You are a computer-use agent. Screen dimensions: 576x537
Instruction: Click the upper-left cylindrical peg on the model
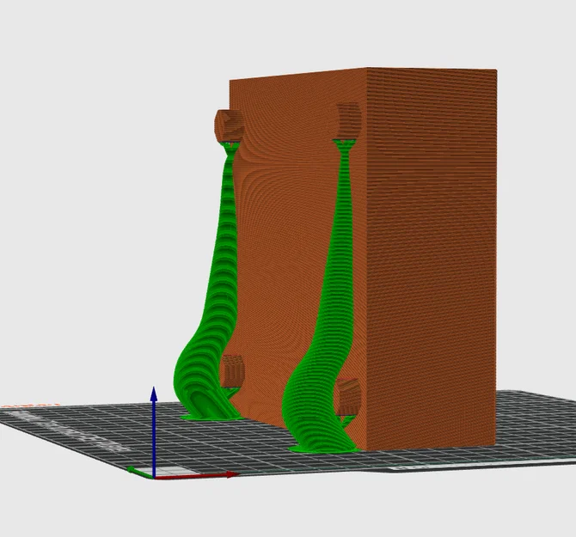[230, 126]
